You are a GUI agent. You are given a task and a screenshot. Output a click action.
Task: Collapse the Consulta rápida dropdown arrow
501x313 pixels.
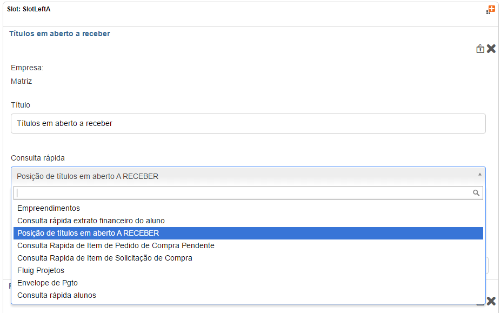coord(479,175)
